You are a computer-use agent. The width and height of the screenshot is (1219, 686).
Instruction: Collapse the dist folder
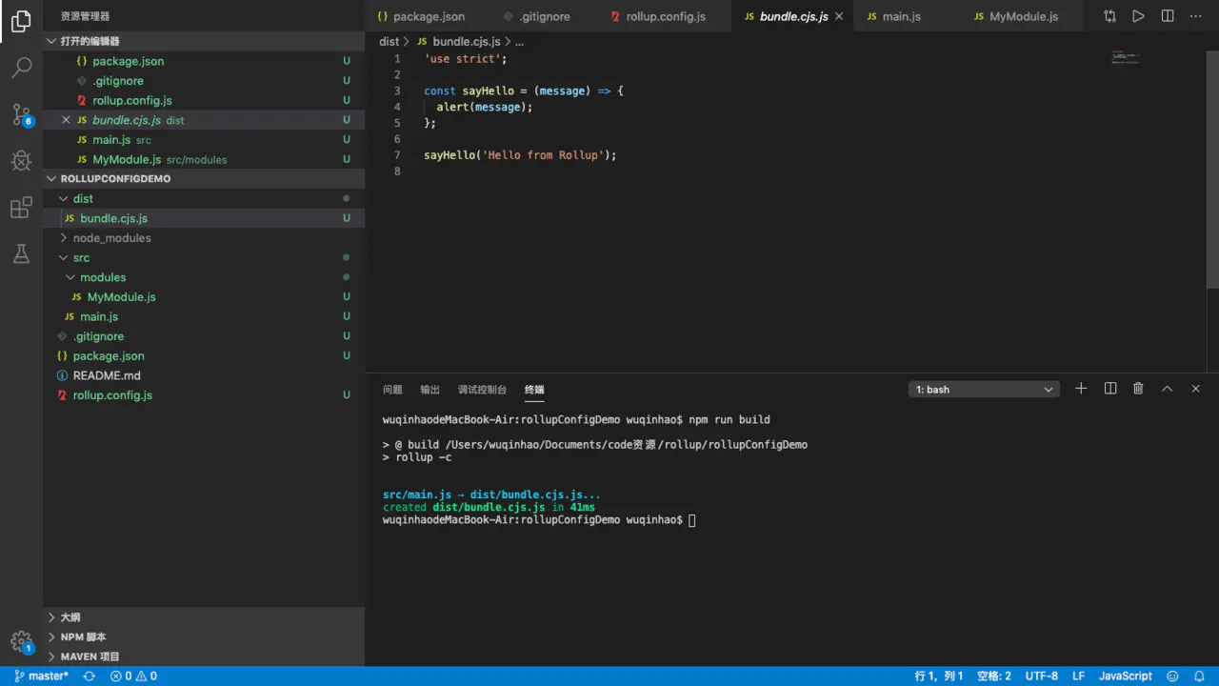pos(83,199)
